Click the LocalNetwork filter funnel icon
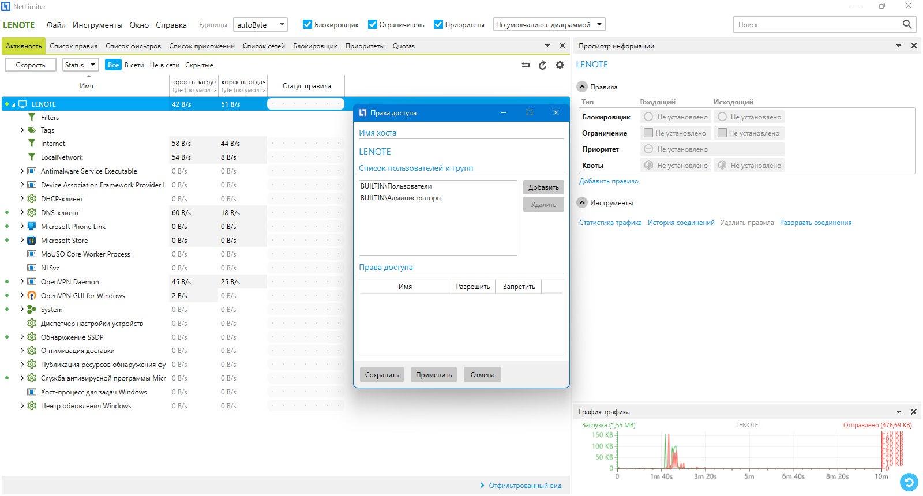 pos(32,157)
